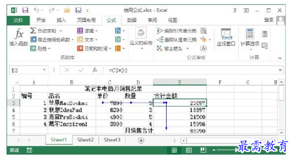Viewport: 292px width, 160px height.
Task: Expand Remove Arrows dropdown arrow
Action: point(188,48)
